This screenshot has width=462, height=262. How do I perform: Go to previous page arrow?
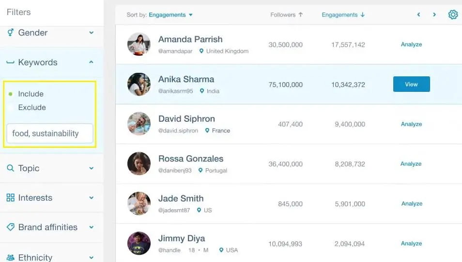(x=418, y=15)
